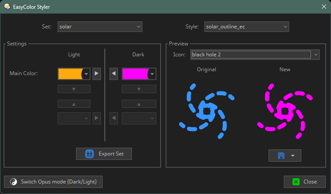Click the Export Set button
The image size is (331, 194).
coord(104,154)
